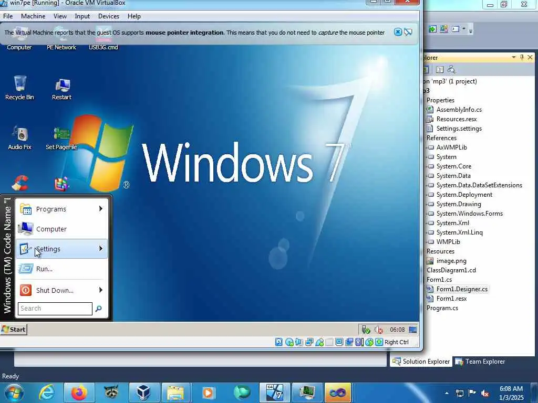
Task: Choose Computer in the Start menu
Action: 62,229
